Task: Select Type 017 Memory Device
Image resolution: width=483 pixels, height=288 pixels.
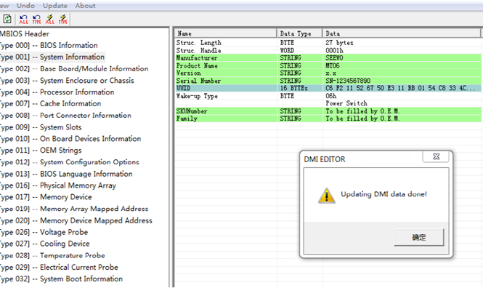Action: (46, 197)
